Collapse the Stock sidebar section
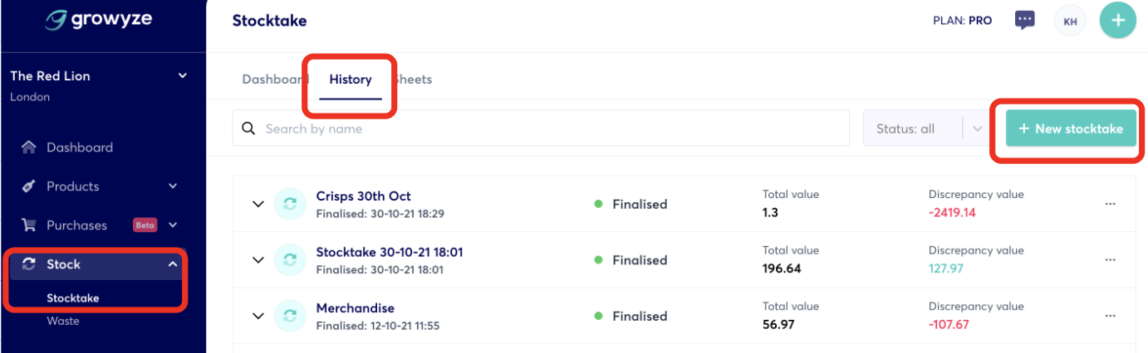1148x353 pixels. pyautogui.click(x=173, y=264)
